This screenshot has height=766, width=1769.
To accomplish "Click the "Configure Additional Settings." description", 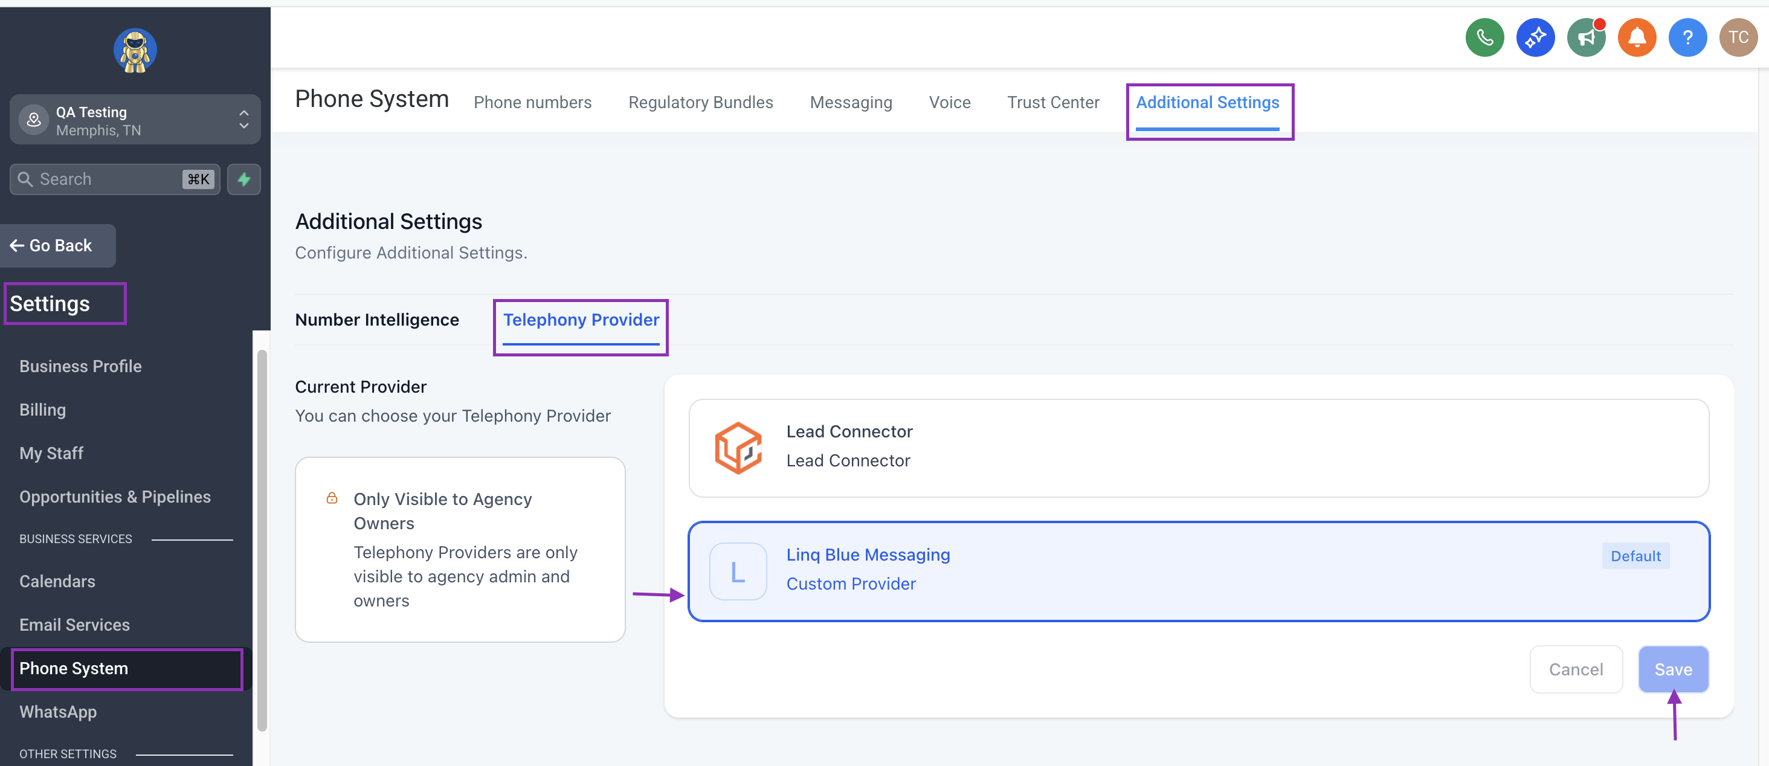I will pyautogui.click(x=411, y=253).
